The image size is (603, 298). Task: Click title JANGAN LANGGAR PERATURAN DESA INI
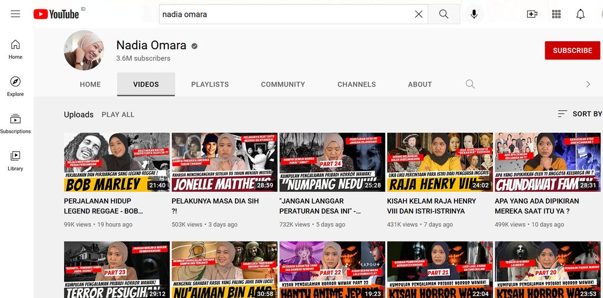pyautogui.click(x=320, y=206)
